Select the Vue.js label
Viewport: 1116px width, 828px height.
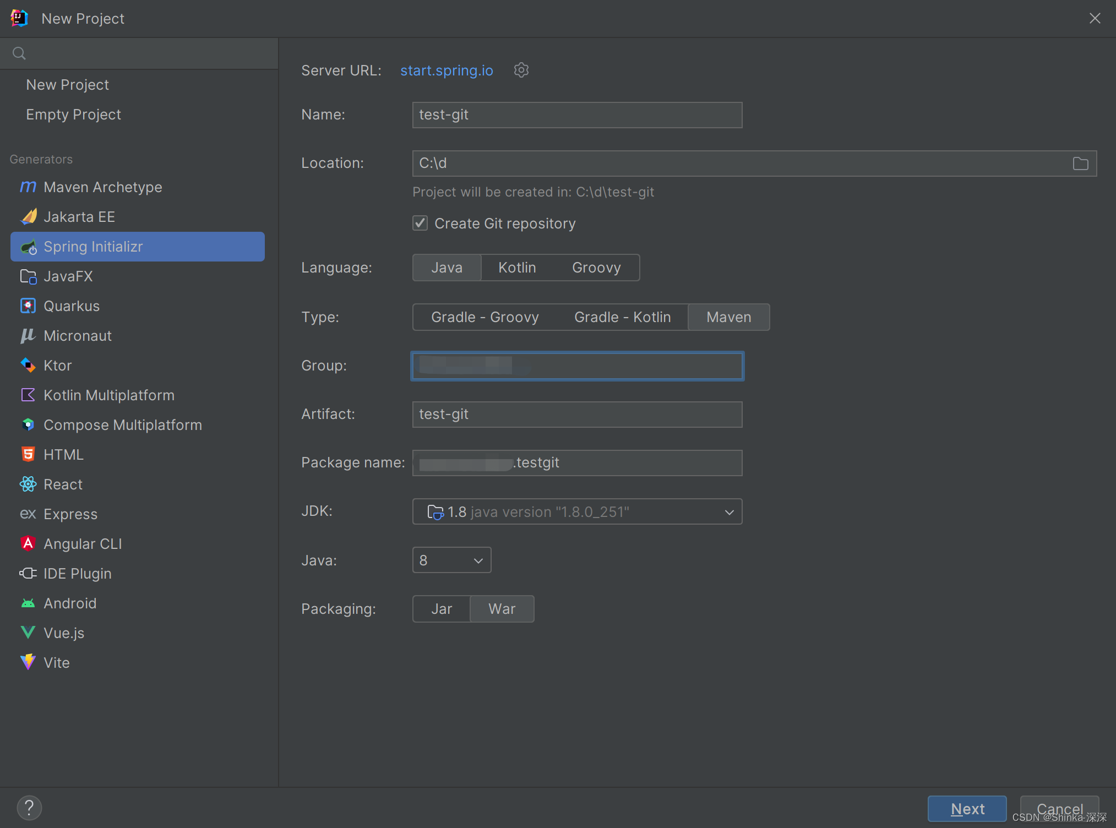(x=64, y=633)
